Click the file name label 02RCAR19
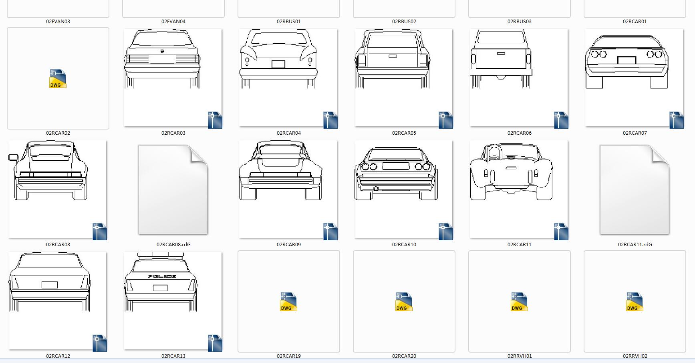 click(289, 356)
